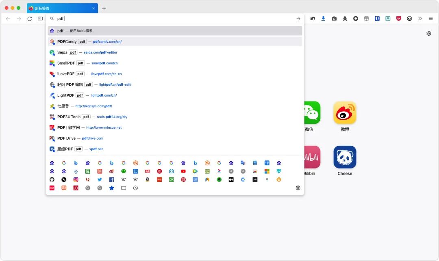
Task: Search with YouTube one-off search icon
Action: pyautogui.click(x=183, y=171)
